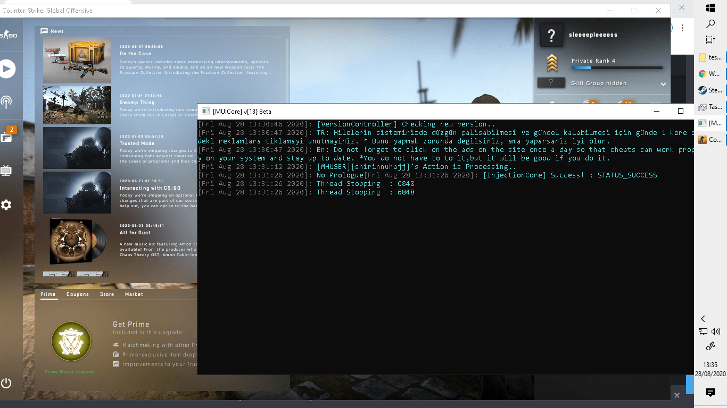Click the 'Get Prime' heading
Image resolution: width=727 pixels, height=408 pixels.
[x=131, y=324]
